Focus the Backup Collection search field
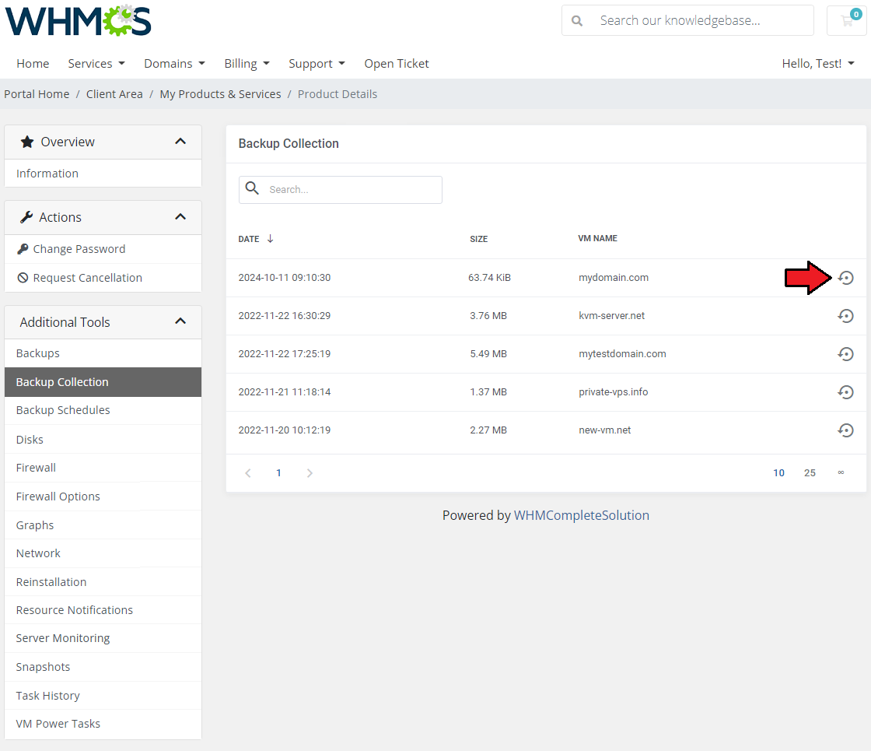This screenshot has width=871, height=751. (x=341, y=190)
